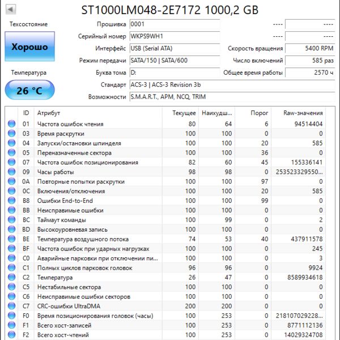Select the CRC-ошибки UltraDMA attribute text
This screenshot has width=340, height=340.
tap(69, 306)
